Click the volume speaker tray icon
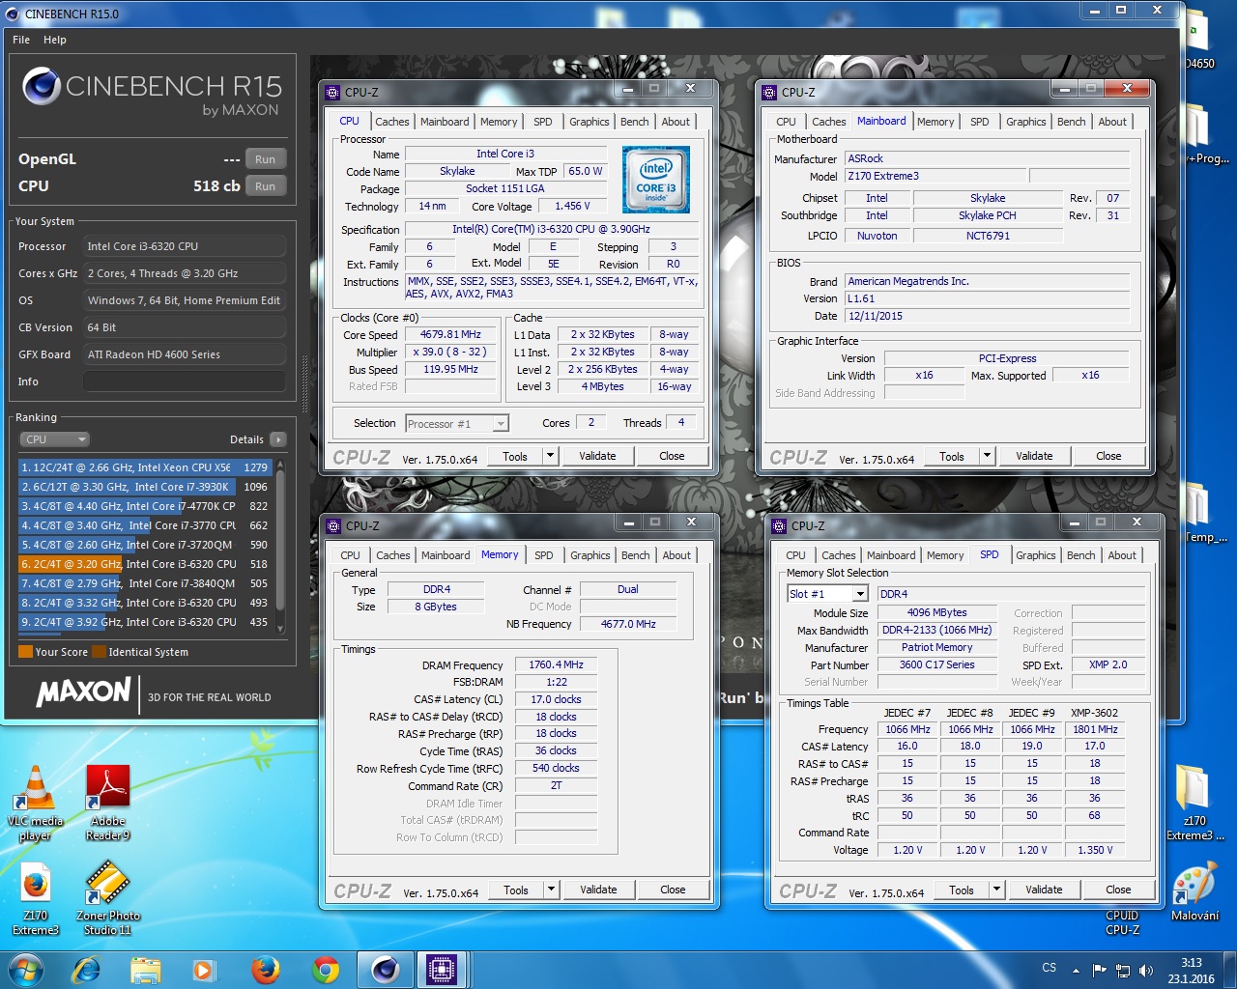 point(1145,970)
